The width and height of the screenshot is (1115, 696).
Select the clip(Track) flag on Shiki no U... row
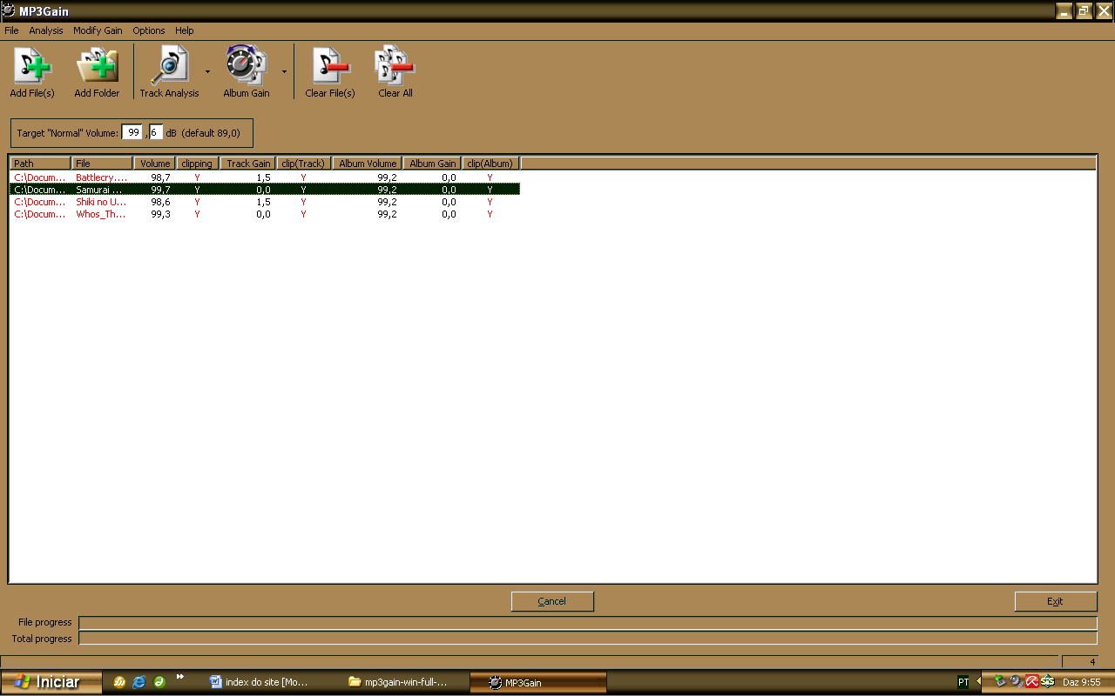point(302,201)
